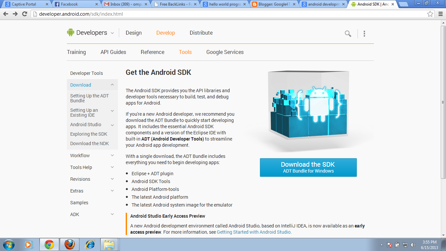Click the Chrome taskbar icon
The image size is (446, 251).
click(x=49, y=244)
